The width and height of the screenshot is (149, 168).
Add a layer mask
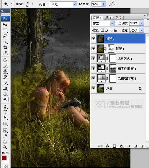(114, 146)
